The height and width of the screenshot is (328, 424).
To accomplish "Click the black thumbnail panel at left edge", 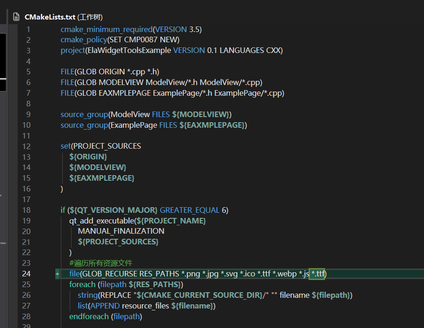I will (x=3, y=56).
